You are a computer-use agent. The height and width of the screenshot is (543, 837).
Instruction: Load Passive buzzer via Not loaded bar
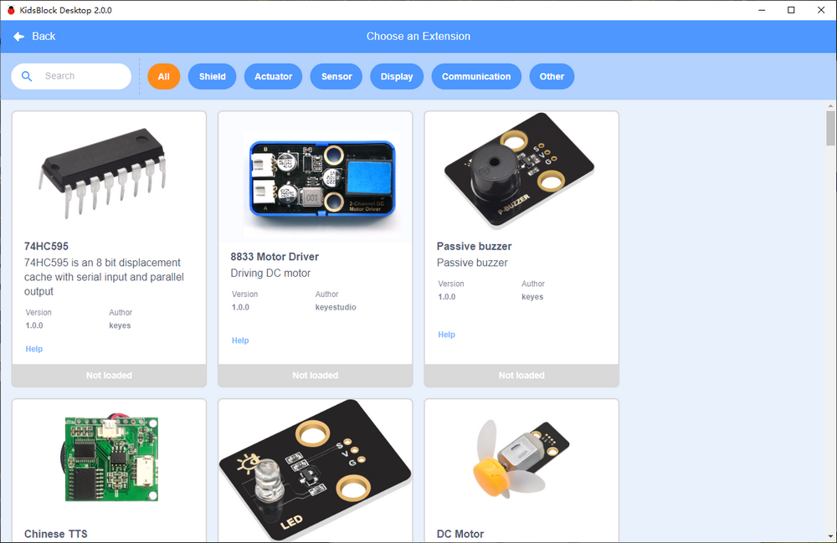(x=521, y=376)
